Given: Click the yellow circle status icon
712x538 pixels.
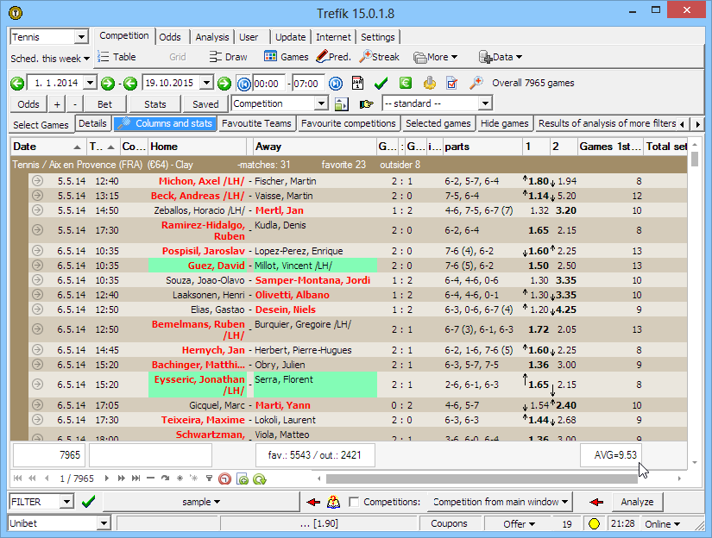Looking at the screenshot, I should [594, 523].
